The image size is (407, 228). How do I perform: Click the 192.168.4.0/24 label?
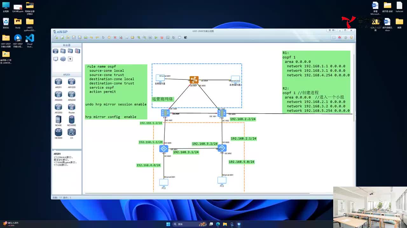click(148, 165)
